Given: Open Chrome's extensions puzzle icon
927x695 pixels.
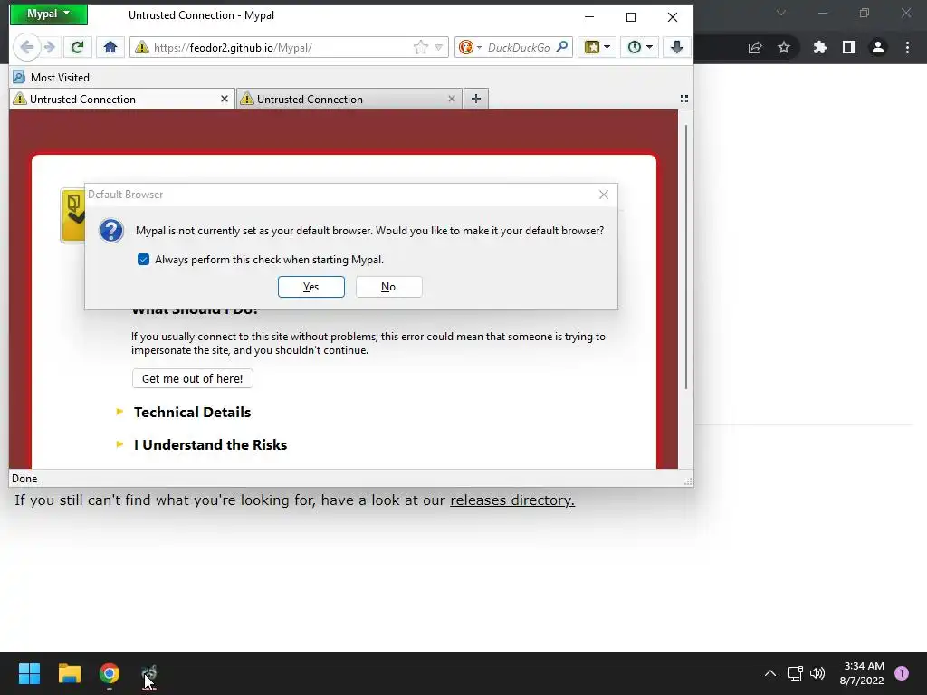Looking at the screenshot, I should coord(819,47).
